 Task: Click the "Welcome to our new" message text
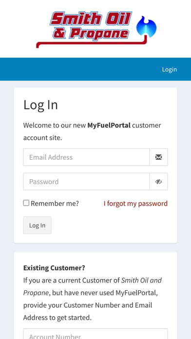(55, 125)
